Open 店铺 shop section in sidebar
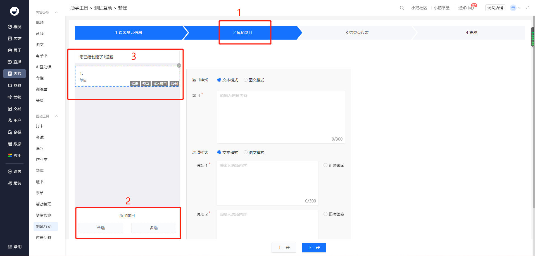Viewport: 535px width, 256px height. [15, 38]
